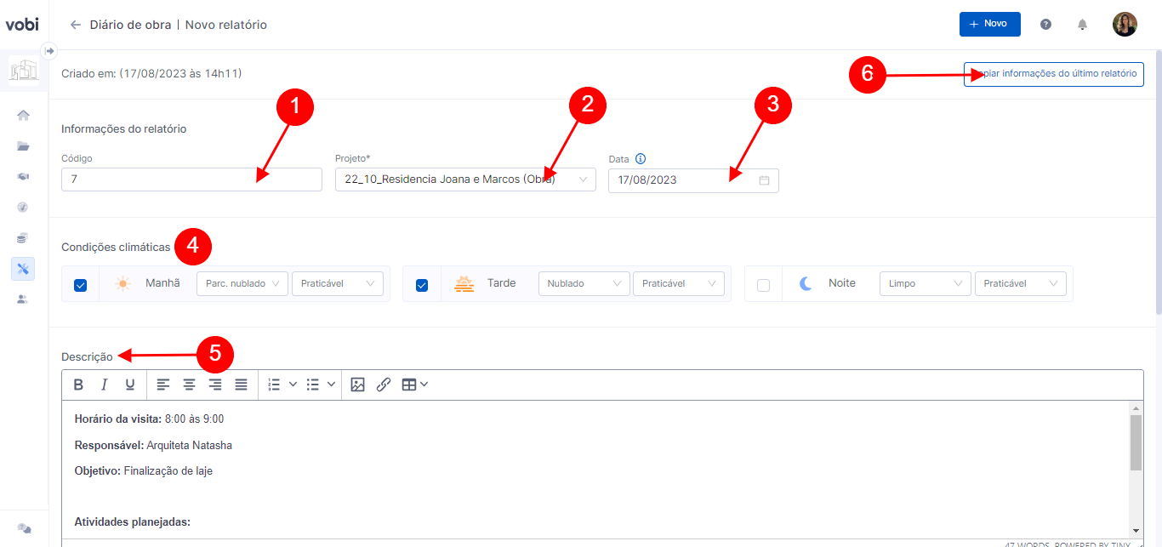Open the coins stack icon in sidebar

(x=24, y=238)
